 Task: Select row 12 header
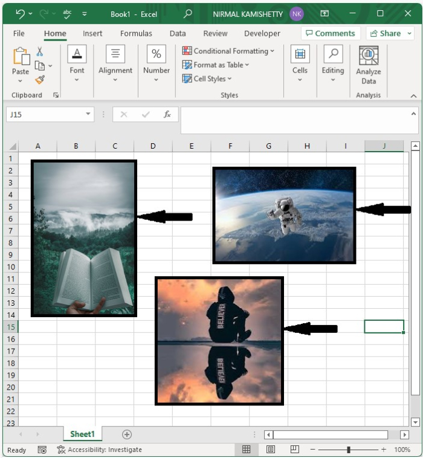(x=11, y=291)
